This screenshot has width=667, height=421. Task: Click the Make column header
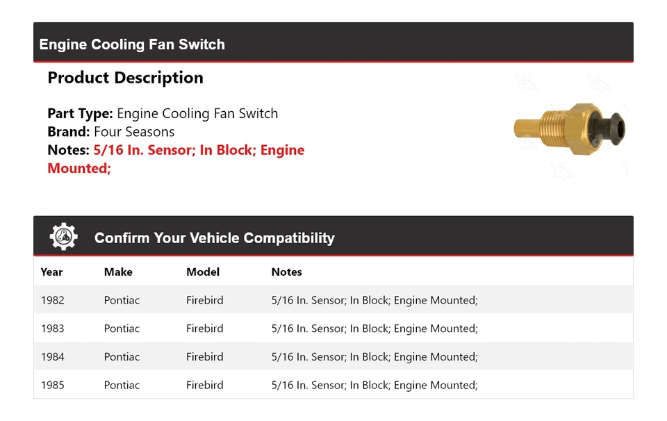coord(118,272)
